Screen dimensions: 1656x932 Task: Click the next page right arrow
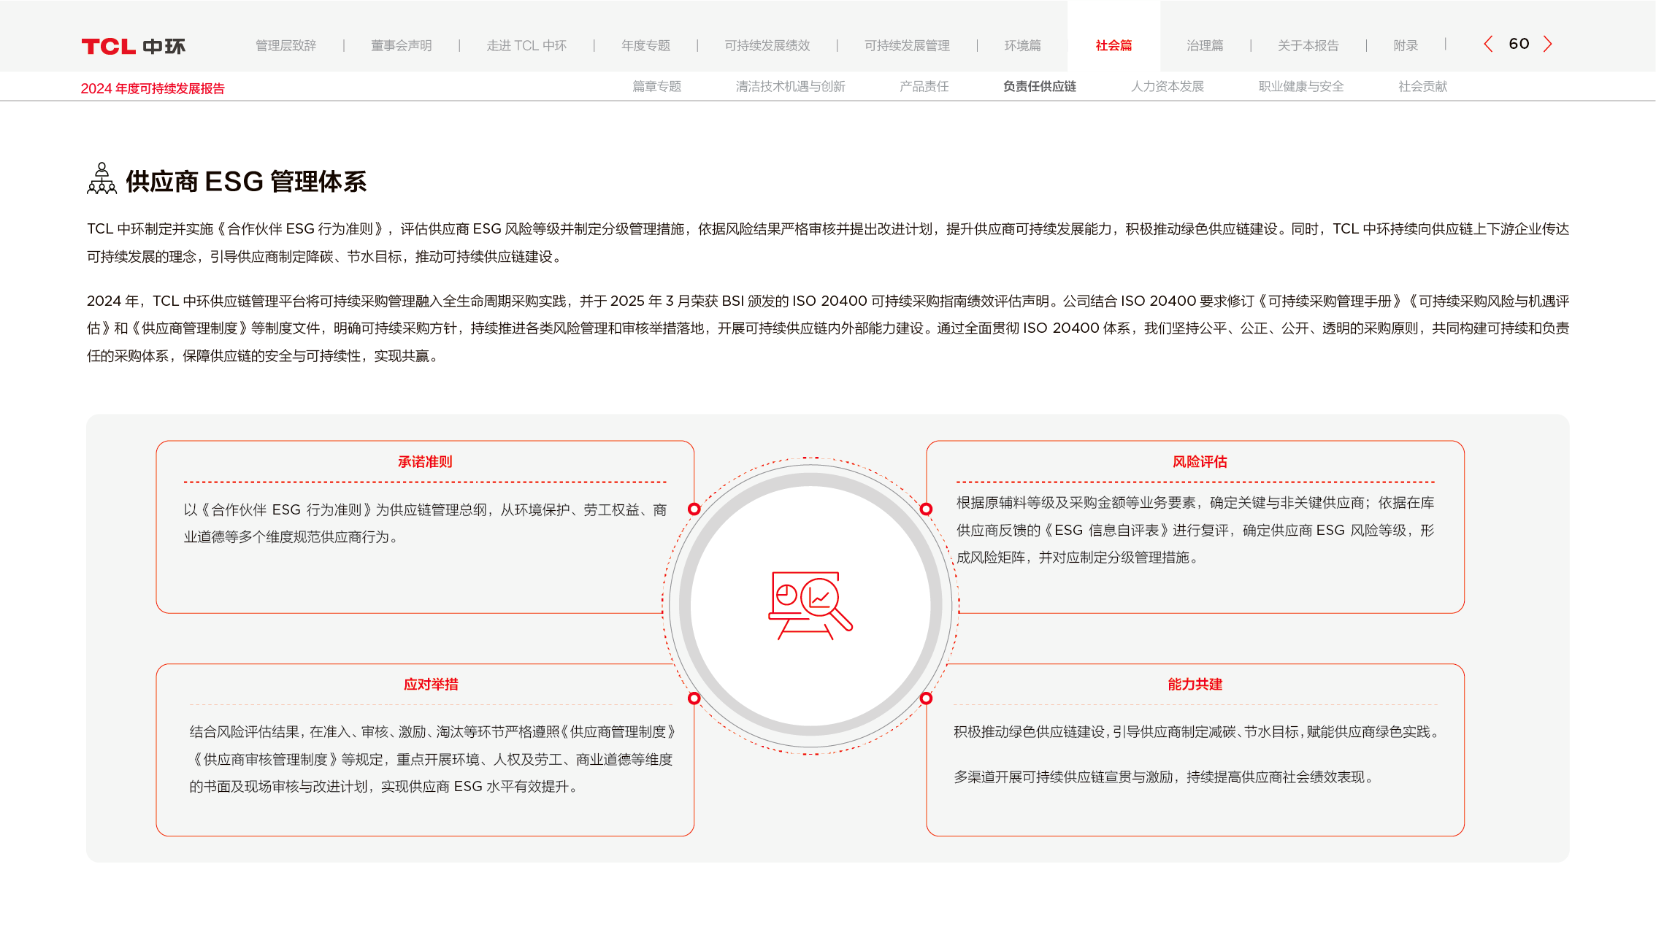[x=1547, y=45]
